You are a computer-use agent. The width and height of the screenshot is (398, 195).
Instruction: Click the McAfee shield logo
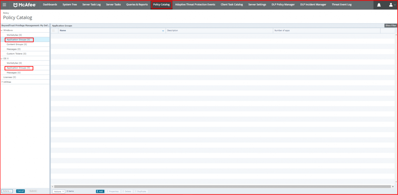[16, 5]
